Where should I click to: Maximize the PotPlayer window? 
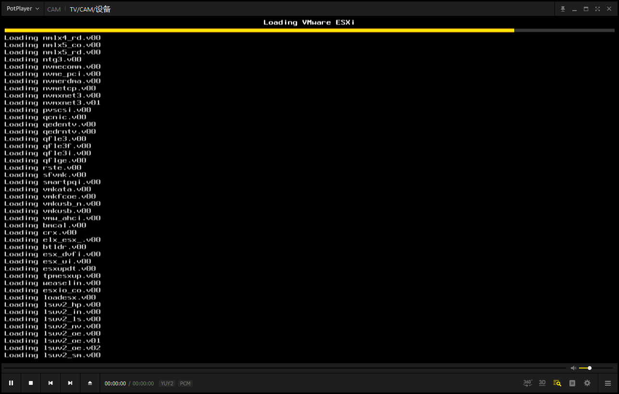586,9
